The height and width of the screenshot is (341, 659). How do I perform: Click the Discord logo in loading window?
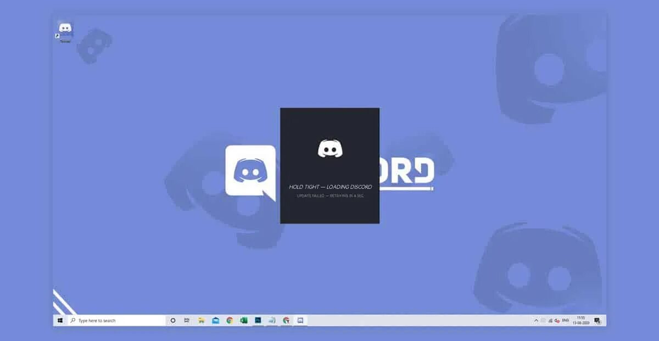[x=329, y=148]
